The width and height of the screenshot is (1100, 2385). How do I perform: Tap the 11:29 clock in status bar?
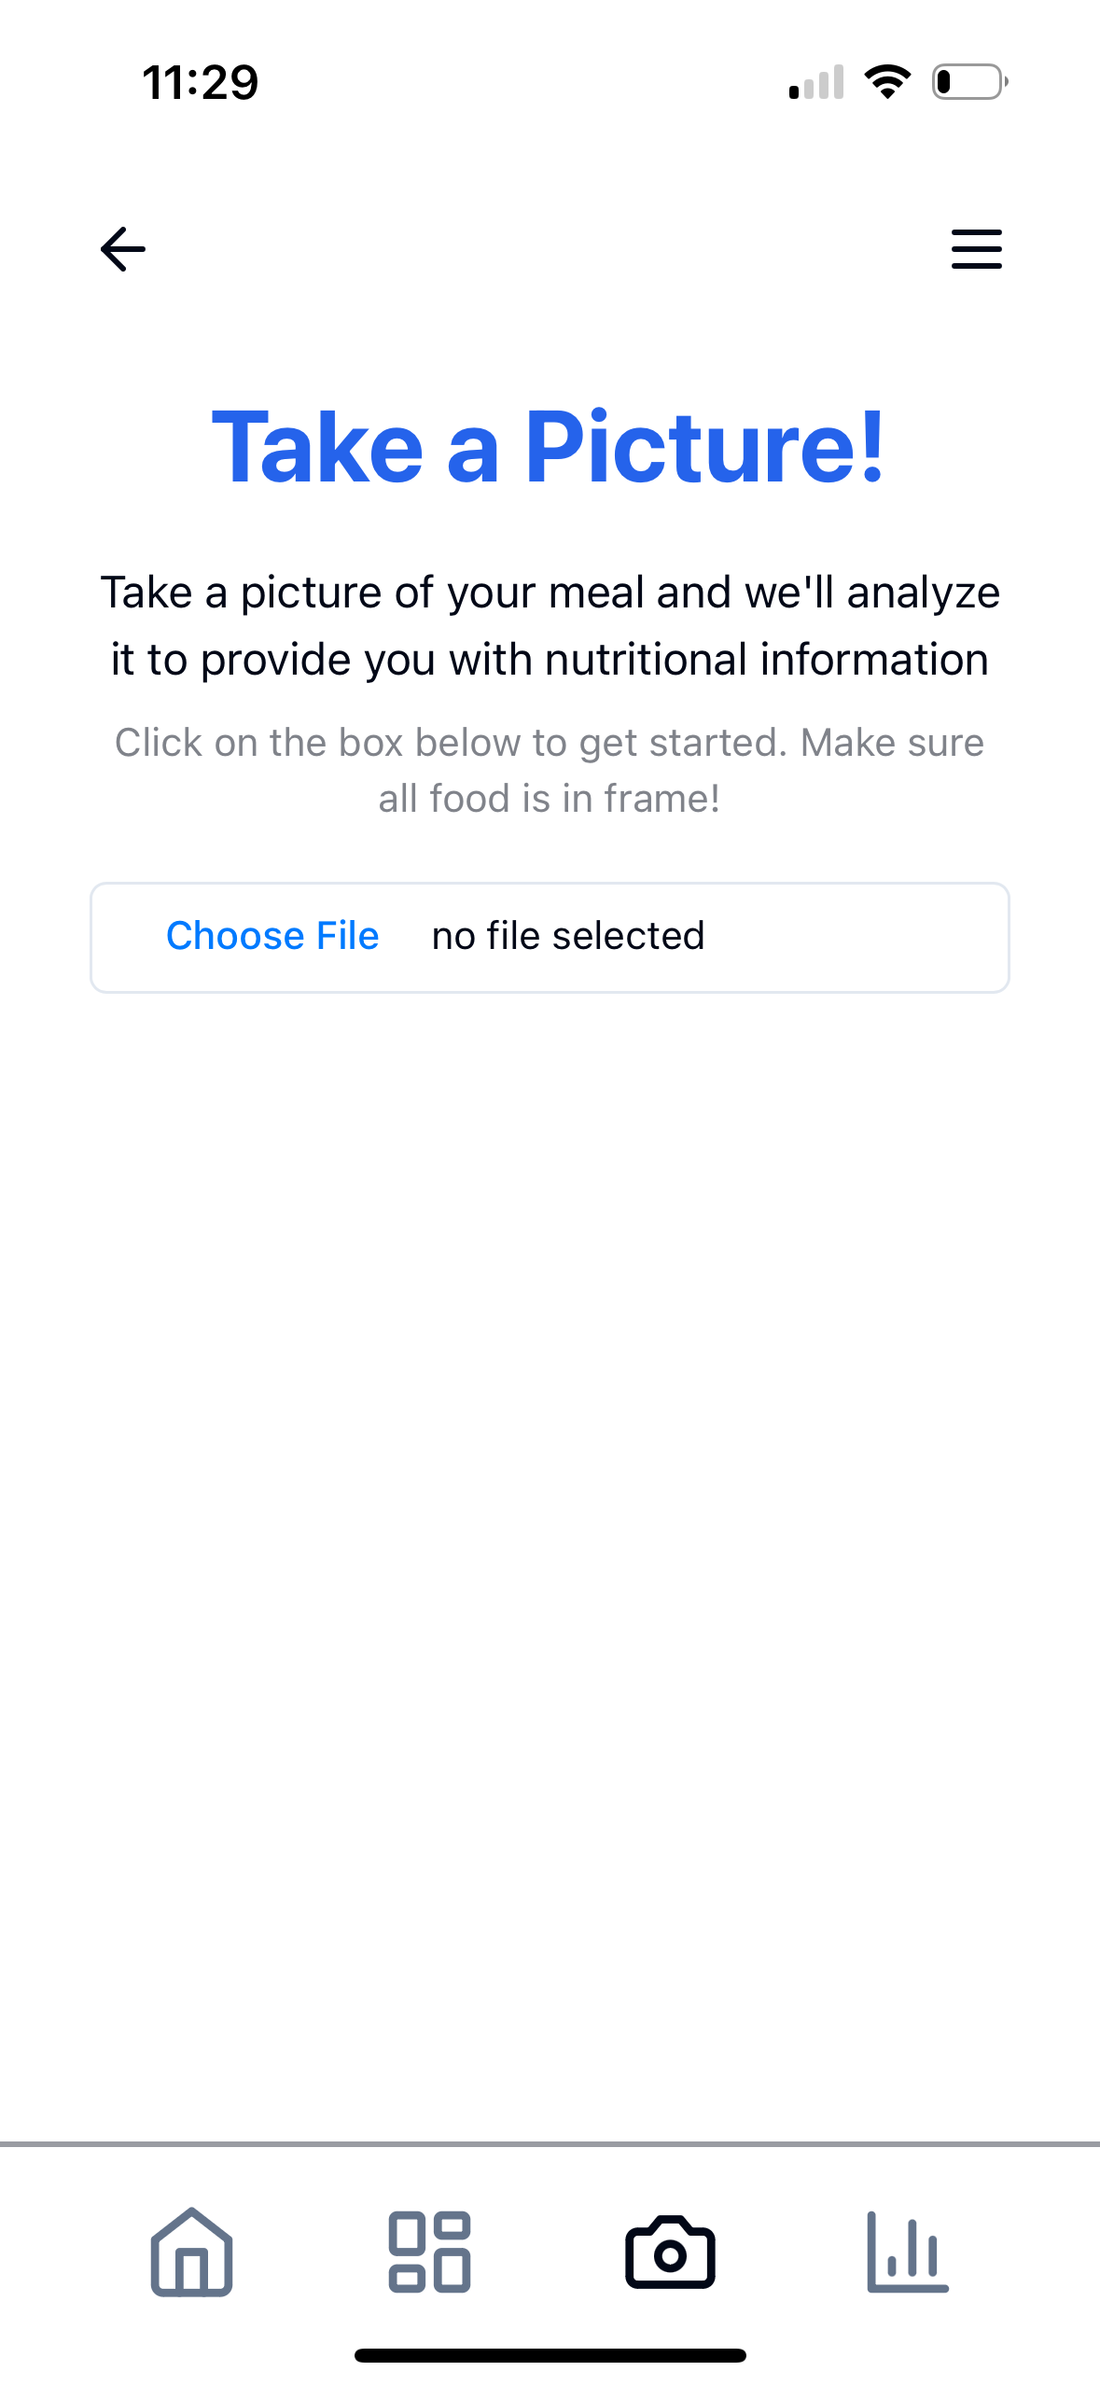tap(201, 82)
